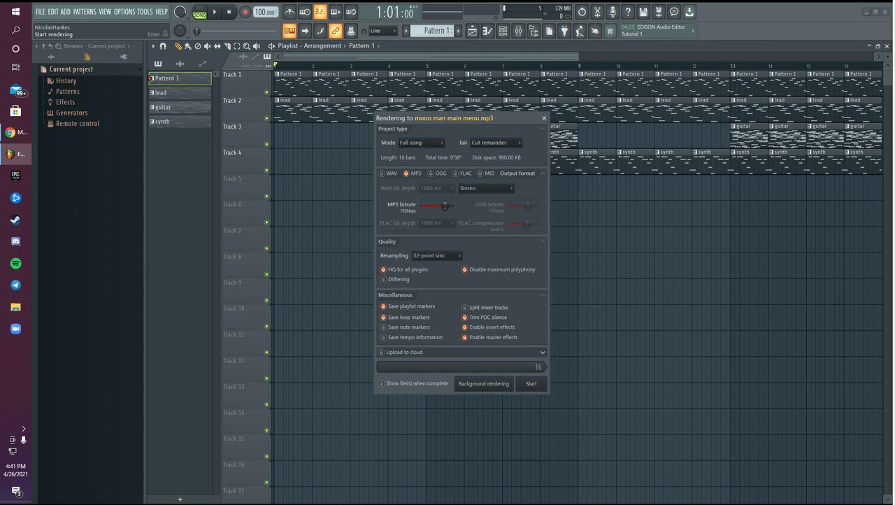This screenshot has width=895, height=505.
Task: Open the FILE menu
Action: (x=40, y=12)
